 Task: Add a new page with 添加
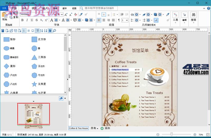[x=105, y=128]
